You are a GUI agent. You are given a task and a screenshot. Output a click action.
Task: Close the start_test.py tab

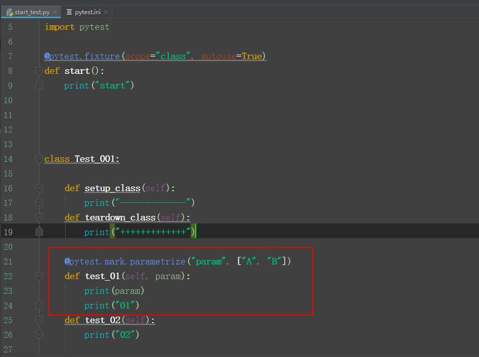55,12
